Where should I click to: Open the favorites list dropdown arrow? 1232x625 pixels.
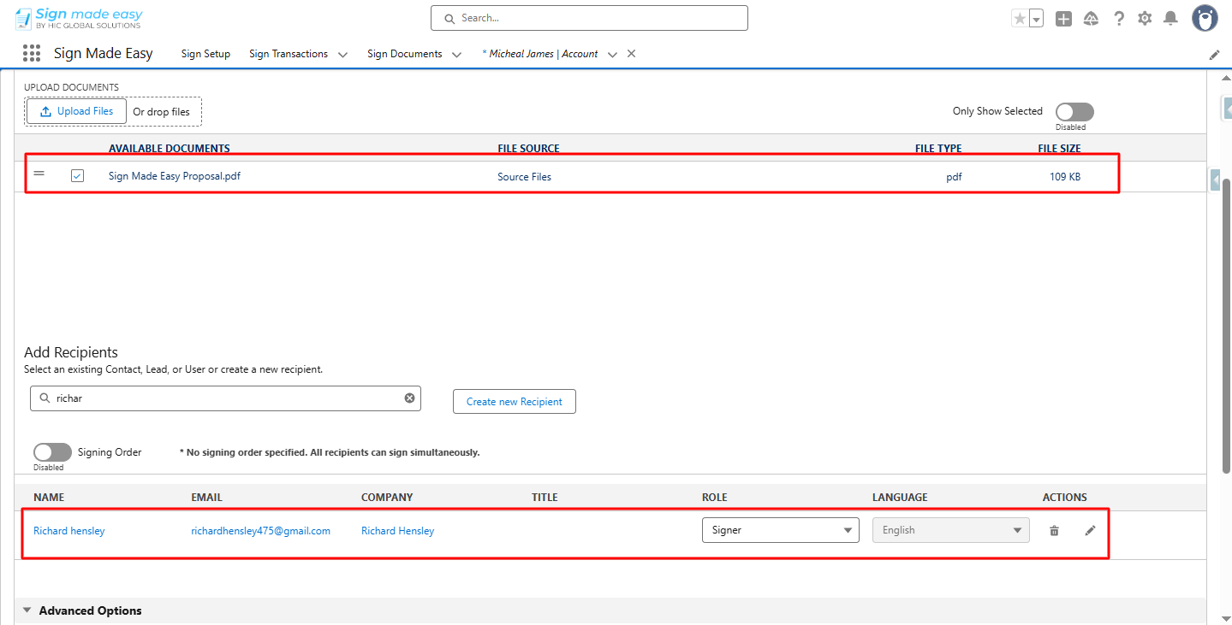[x=1036, y=19]
